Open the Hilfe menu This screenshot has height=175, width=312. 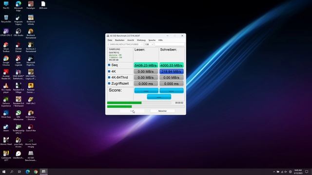click(160, 40)
